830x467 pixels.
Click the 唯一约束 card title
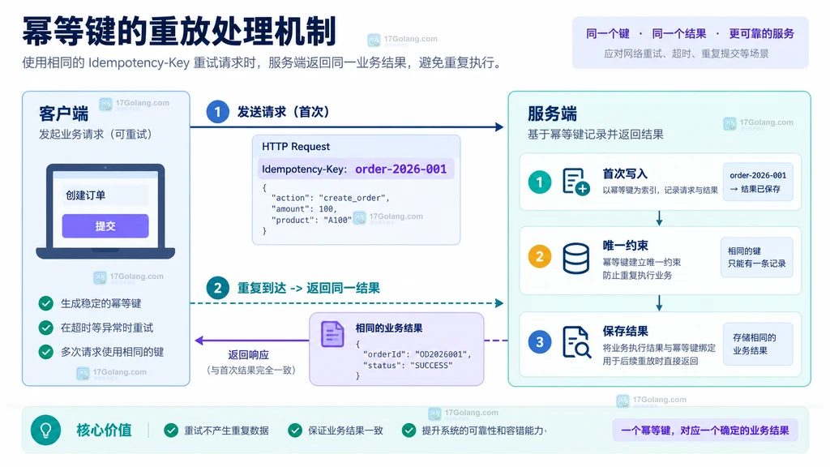(x=625, y=246)
